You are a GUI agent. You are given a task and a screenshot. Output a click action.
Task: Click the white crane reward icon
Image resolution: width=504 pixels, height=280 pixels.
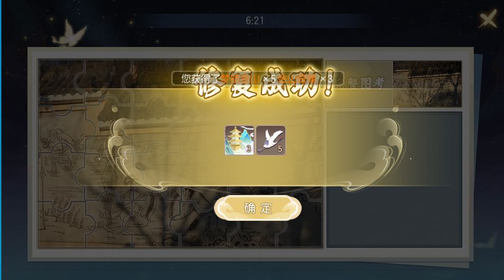click(x=270, y=141)
